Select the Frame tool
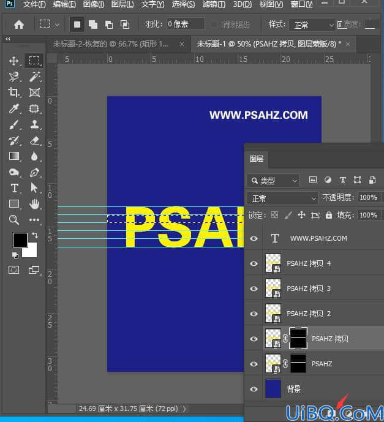The width and height of the screenshot is (384, 422). point(34,92)
